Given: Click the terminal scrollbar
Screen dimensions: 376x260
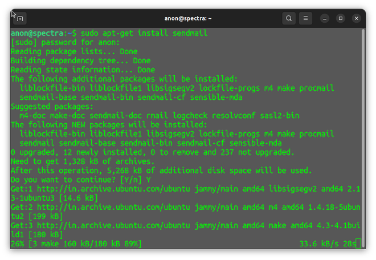Looking at the screenshot, I should [363, 138].
